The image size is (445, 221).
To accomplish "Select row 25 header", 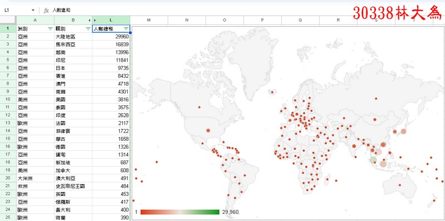I will 8,218.
